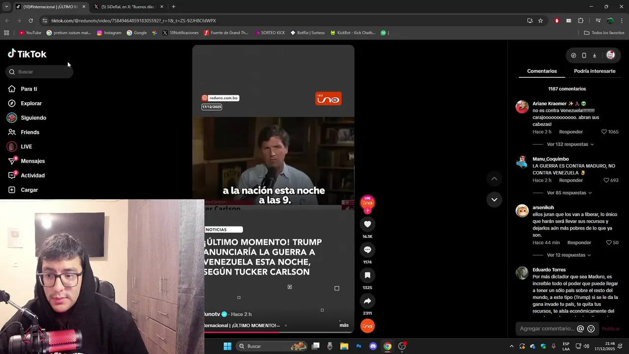
Task: Switch to Podría interesarte tab
Action: point(595,71)
